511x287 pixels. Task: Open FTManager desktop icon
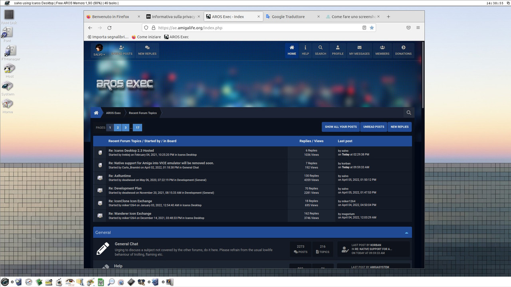[x=10, y=53]
